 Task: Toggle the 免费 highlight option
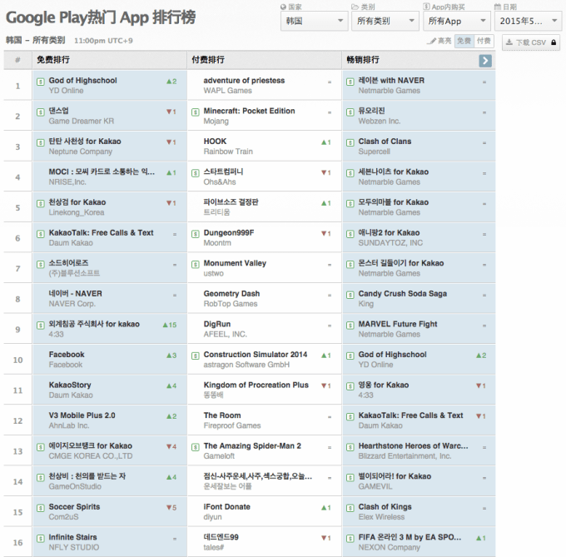[464, 41]
